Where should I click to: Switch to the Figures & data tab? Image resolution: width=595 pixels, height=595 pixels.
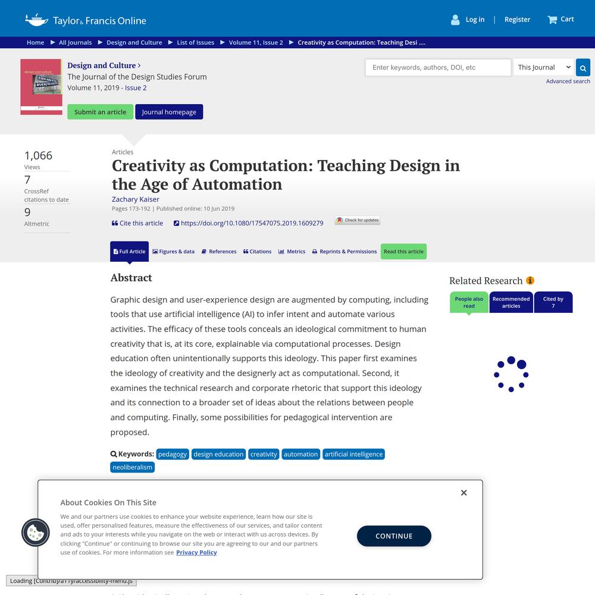173,252
